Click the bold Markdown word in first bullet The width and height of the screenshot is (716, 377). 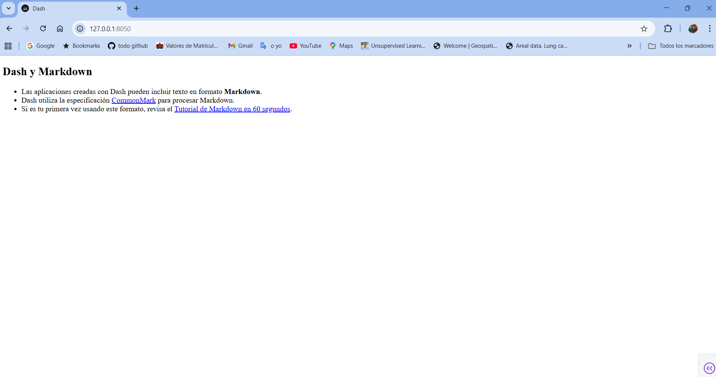pos(242,92)
